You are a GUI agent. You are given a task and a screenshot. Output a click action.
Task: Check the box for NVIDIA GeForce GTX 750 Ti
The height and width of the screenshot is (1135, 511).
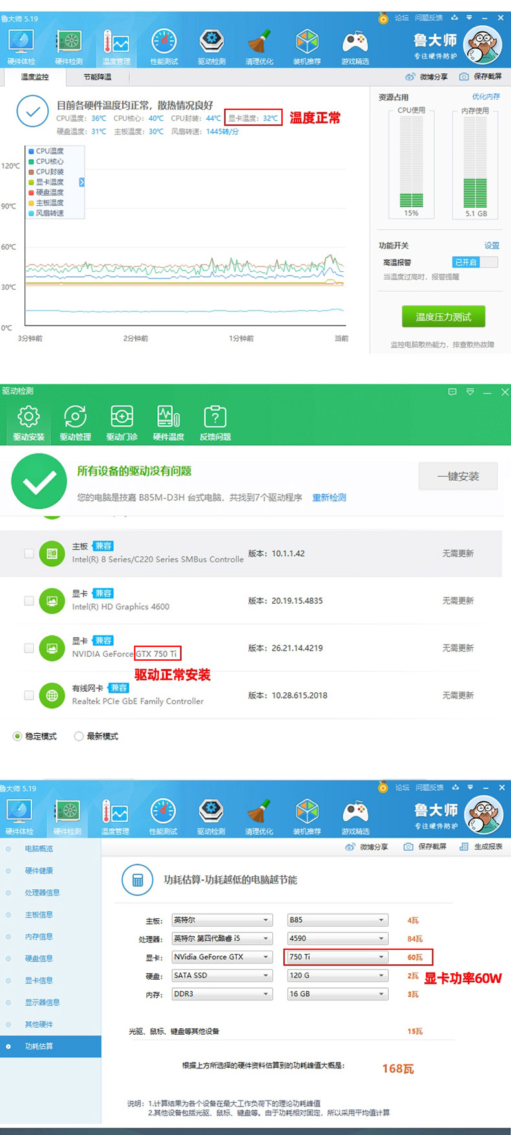click(x=29, y=648)
